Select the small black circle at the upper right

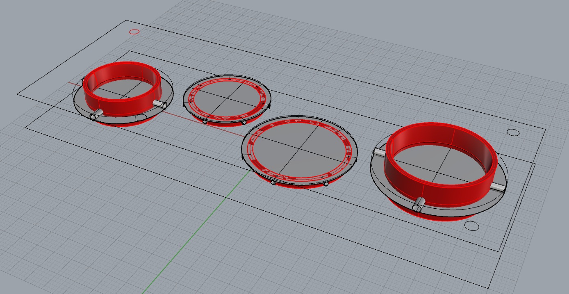click(x=513, y=132)
